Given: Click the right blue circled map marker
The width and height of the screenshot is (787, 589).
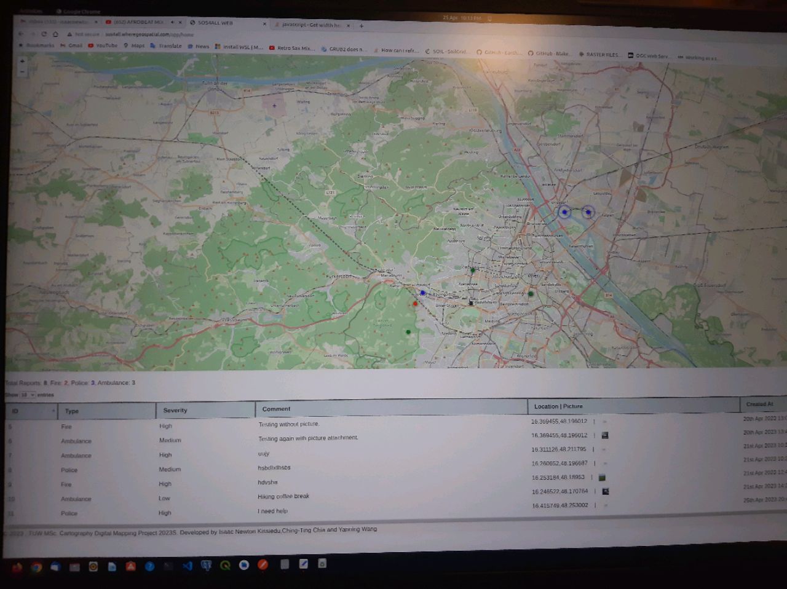Looking at the screenshot, I should (588, 212).
